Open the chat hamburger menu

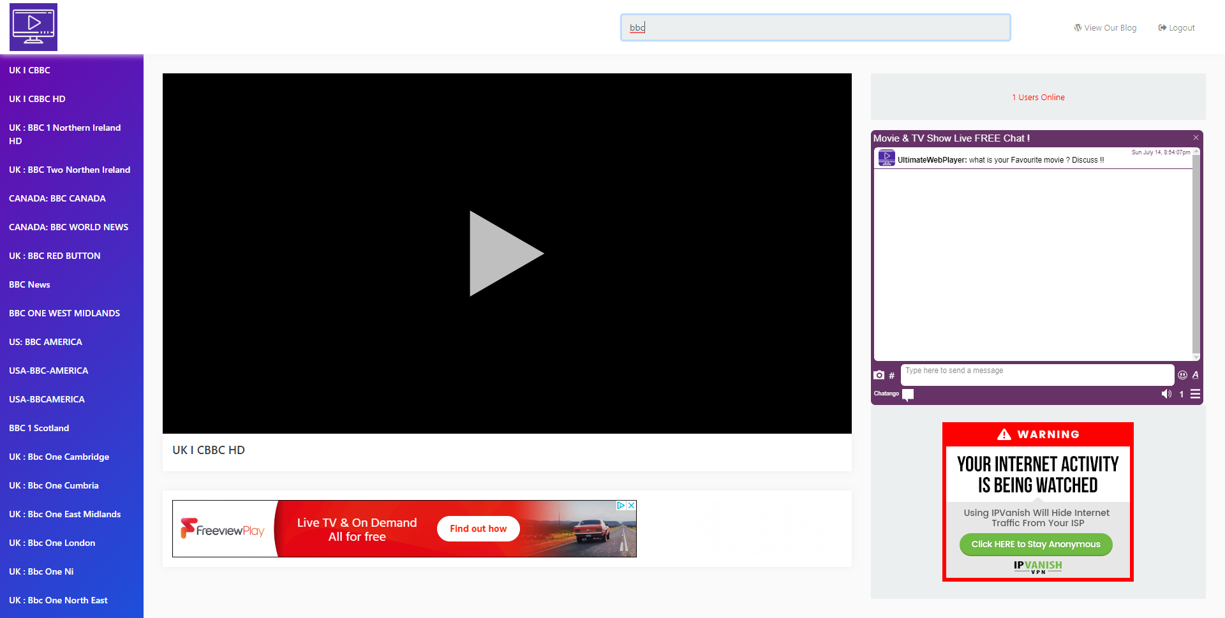pyautogui.click(x=1196, y=394)
